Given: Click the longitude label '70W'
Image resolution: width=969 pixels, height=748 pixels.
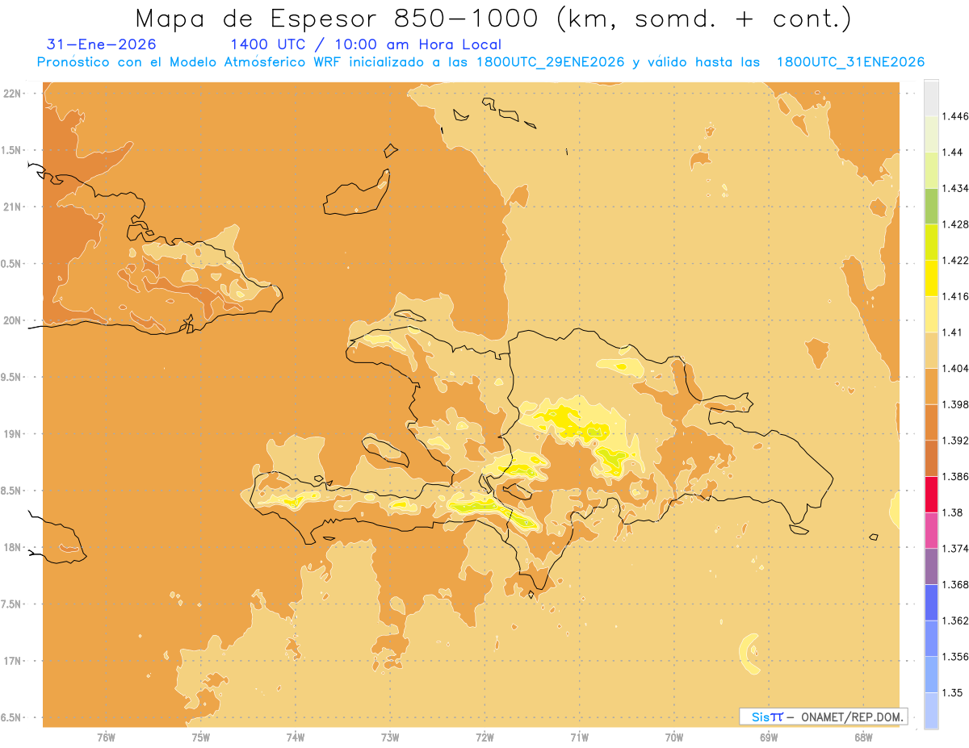Looking at the screenshot, I should point(674,737).
